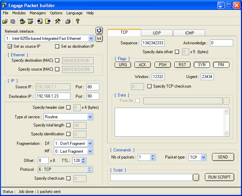Toggle the FIN flag button
242x196 pixels.
[221, 65]
